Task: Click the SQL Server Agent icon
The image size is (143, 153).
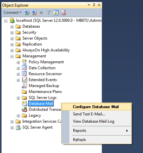Action: click(18, 127)
